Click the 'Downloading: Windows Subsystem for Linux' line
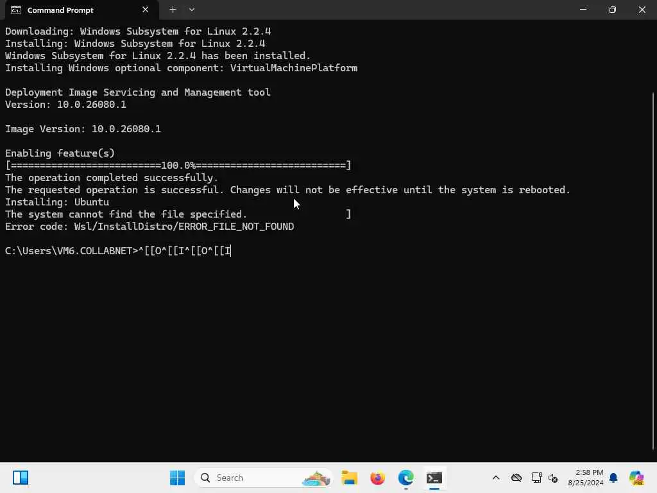Viewport: 657px width, 493px height. [138, 31]
